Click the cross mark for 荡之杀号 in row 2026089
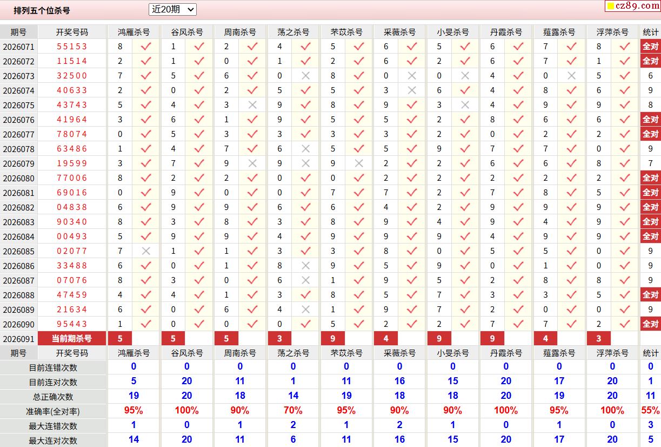 [305, 310]
